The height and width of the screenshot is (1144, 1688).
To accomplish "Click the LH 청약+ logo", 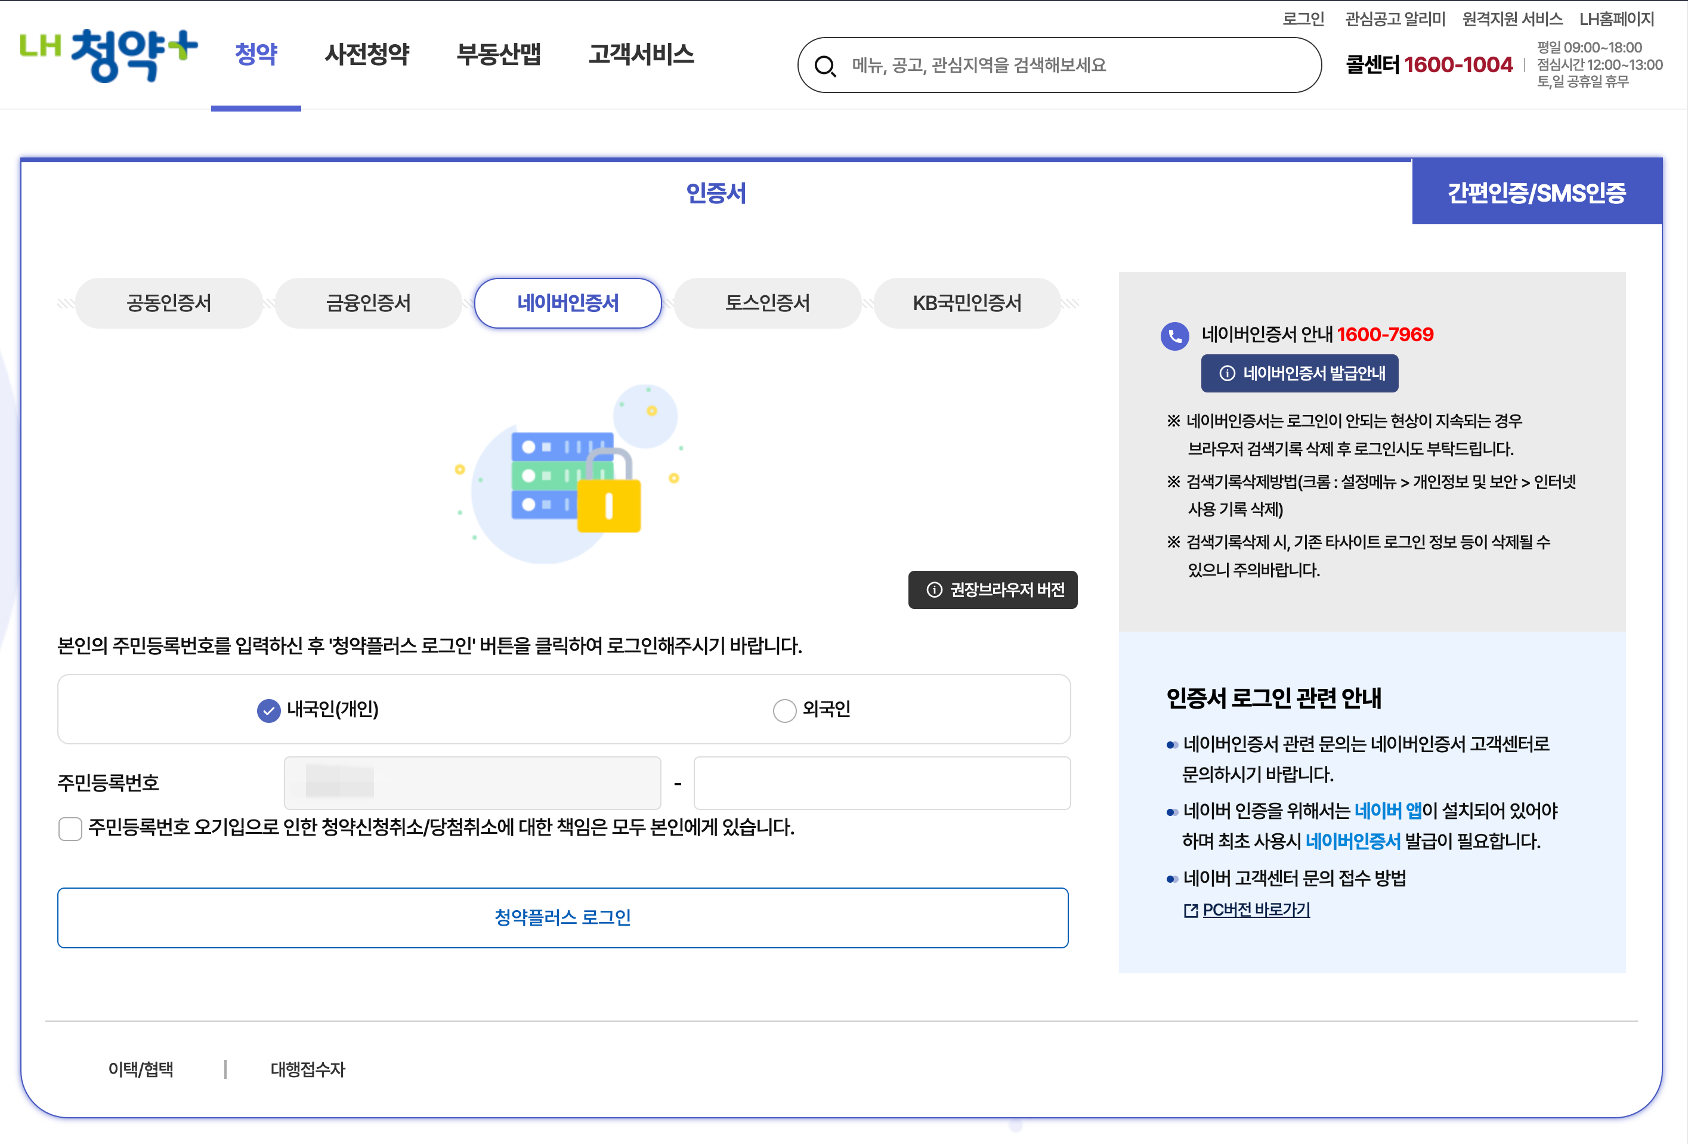I will click(x=108, y=55).
